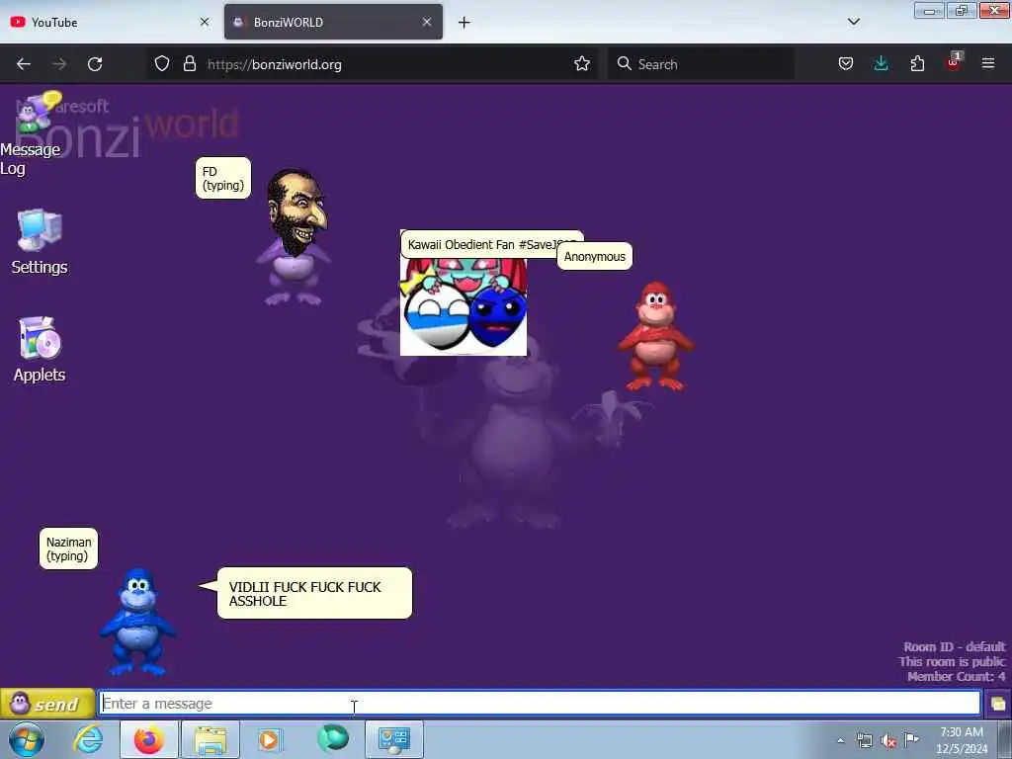1012x759 pixels.
Task: Open the Extensions puzzle icon
Action: (917, 64)
